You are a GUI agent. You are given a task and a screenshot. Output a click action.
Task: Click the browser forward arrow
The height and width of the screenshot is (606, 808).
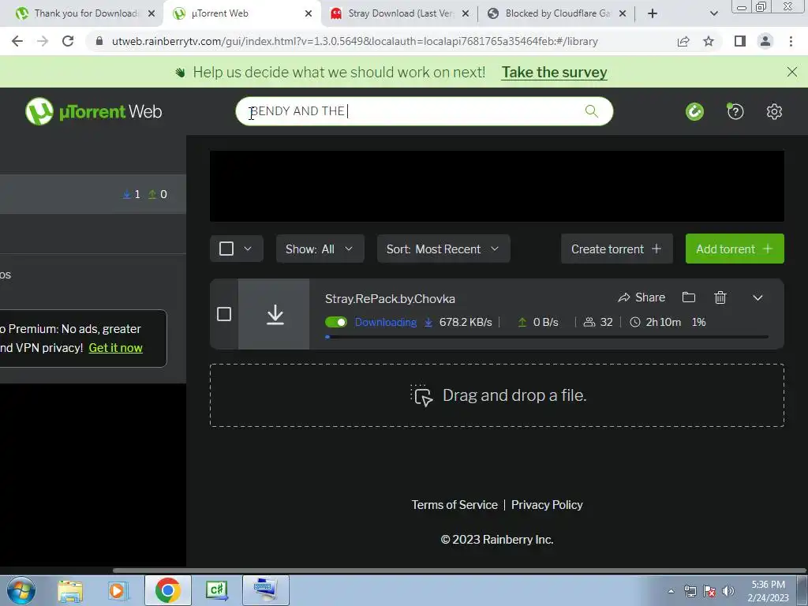click(x=43, y=41)
